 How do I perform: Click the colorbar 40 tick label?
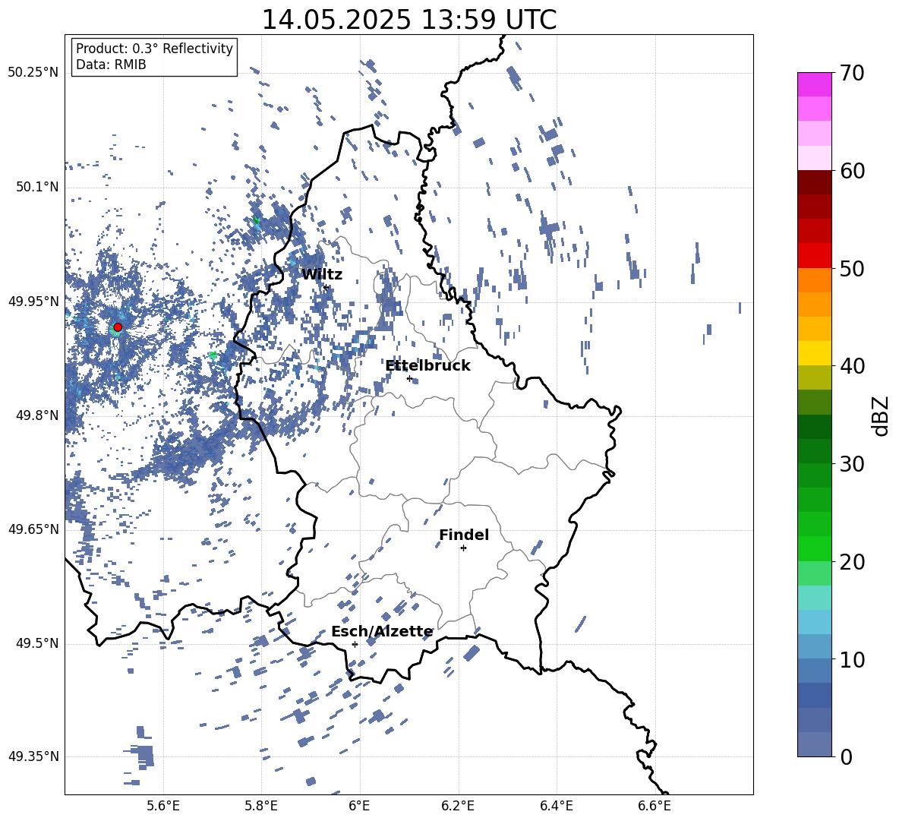(853, 366)
